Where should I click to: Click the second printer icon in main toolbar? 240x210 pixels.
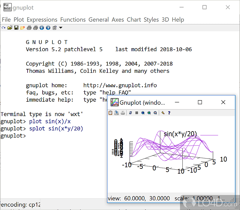35,28
